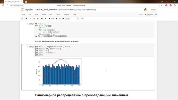Open the browser extensions icon at far right
This screenshot has width=178, height=100.
click(175, 5)
